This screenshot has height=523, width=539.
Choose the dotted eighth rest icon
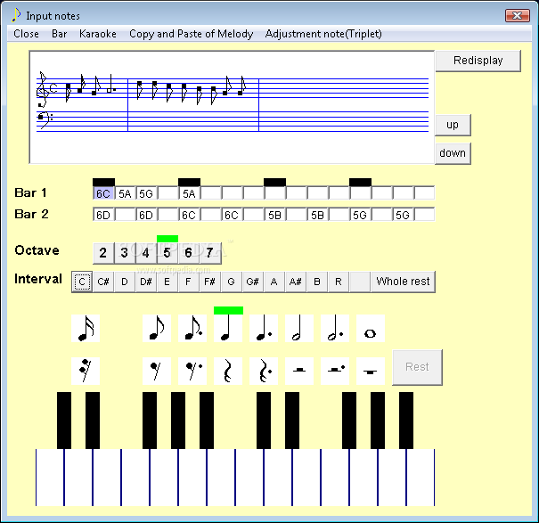click(x=192, y=371)
